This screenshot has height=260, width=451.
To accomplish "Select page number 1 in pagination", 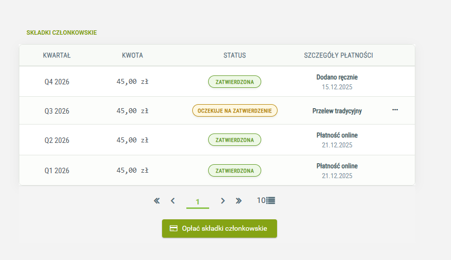I will pyautogui.click(x=197, y=201).
